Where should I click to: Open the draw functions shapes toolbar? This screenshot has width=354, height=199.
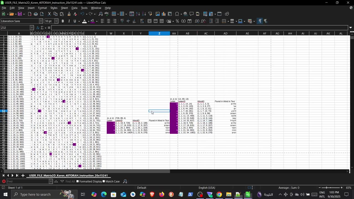[x=227, y=14]
